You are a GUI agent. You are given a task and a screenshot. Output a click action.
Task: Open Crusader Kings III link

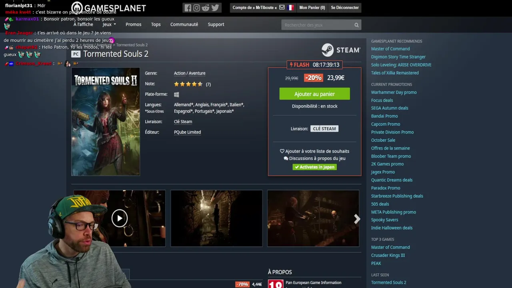click(x=388, y=255)
